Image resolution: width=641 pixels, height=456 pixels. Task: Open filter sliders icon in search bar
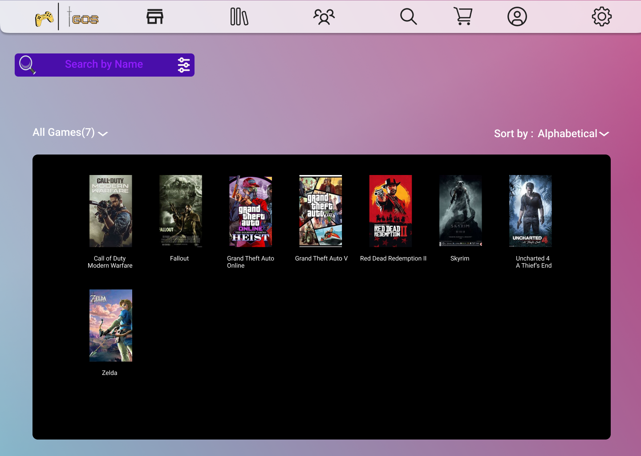click(184, 65)
